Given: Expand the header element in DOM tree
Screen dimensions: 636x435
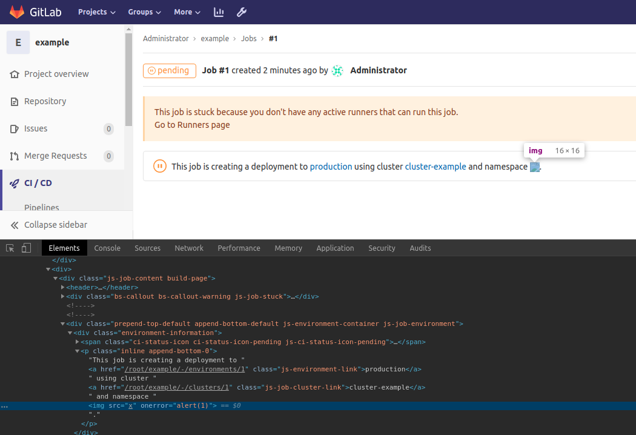Looking at the screenshot, I should point(63,287).
